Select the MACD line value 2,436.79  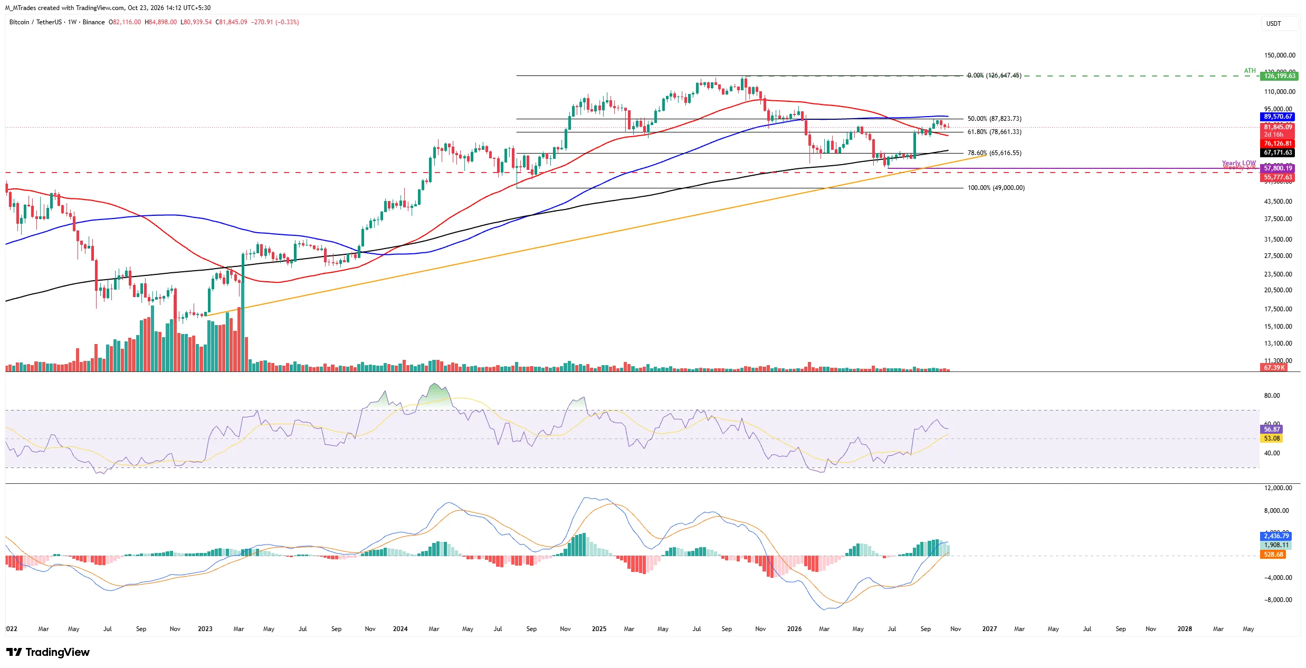coord(1276,536)
